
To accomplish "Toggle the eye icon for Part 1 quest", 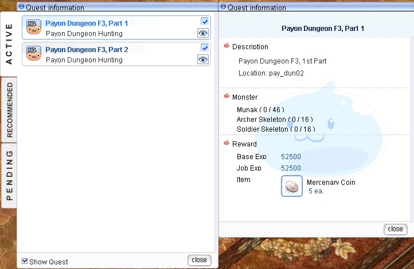I will 203,33.
